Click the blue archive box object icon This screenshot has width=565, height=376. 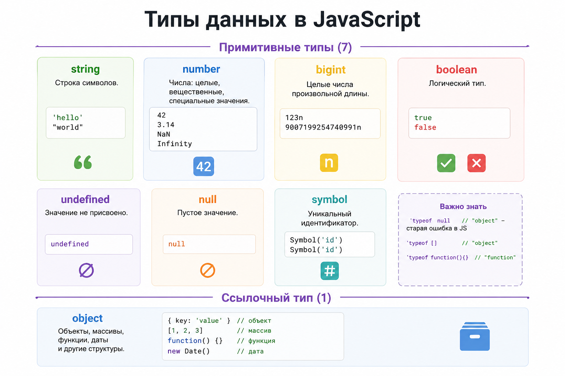point(475,336)
